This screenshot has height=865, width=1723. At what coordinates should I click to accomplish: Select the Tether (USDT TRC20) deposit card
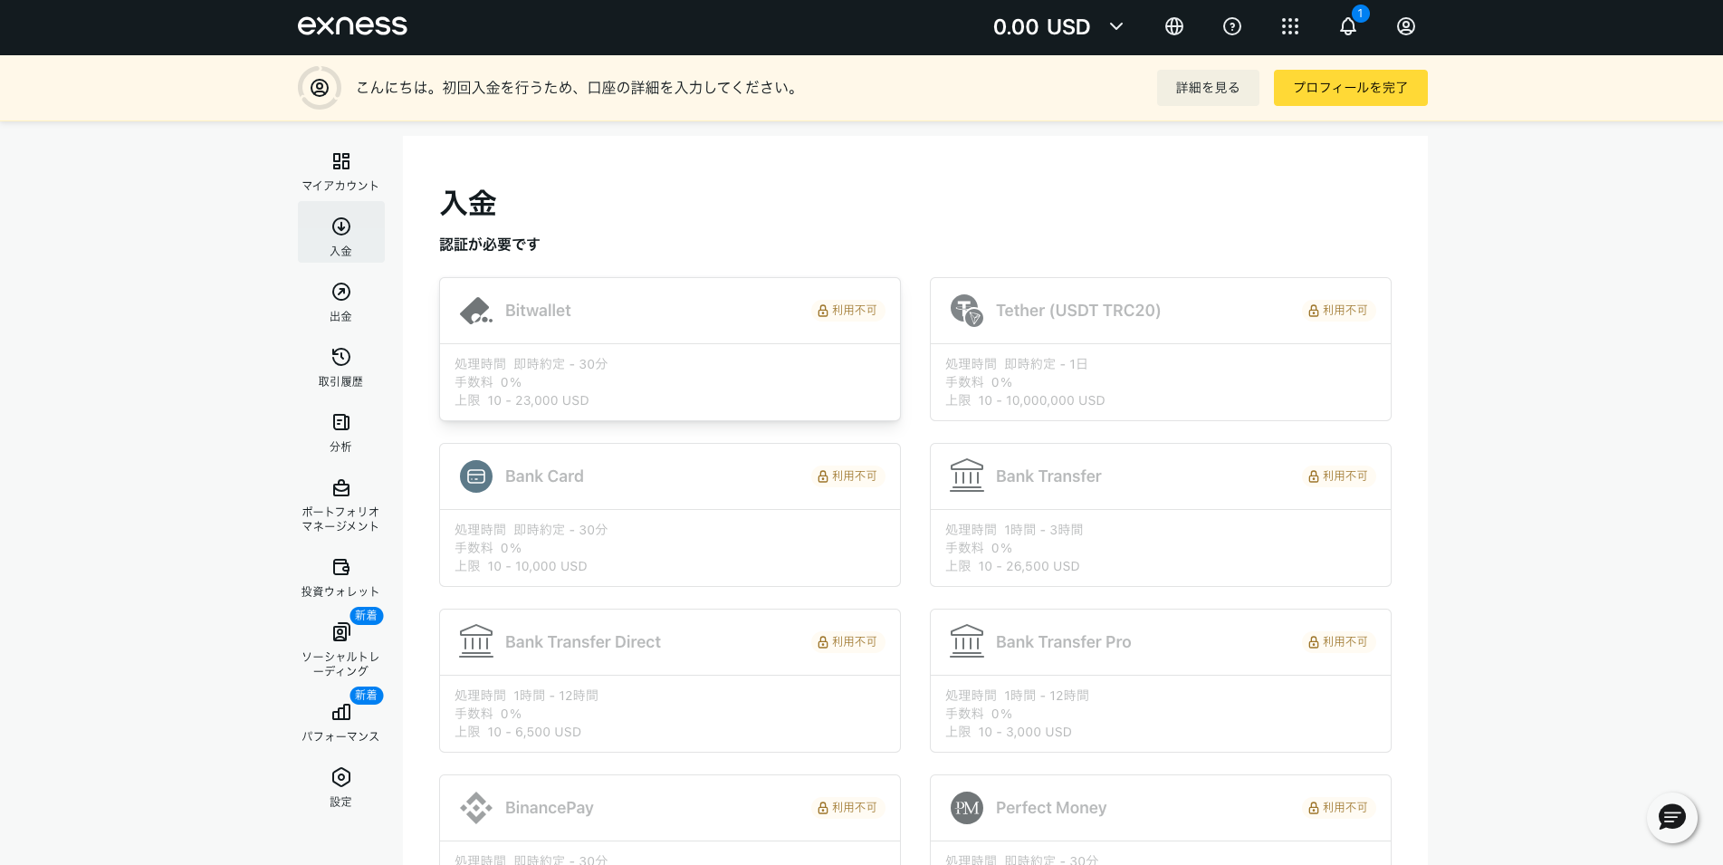point(1160,349)
